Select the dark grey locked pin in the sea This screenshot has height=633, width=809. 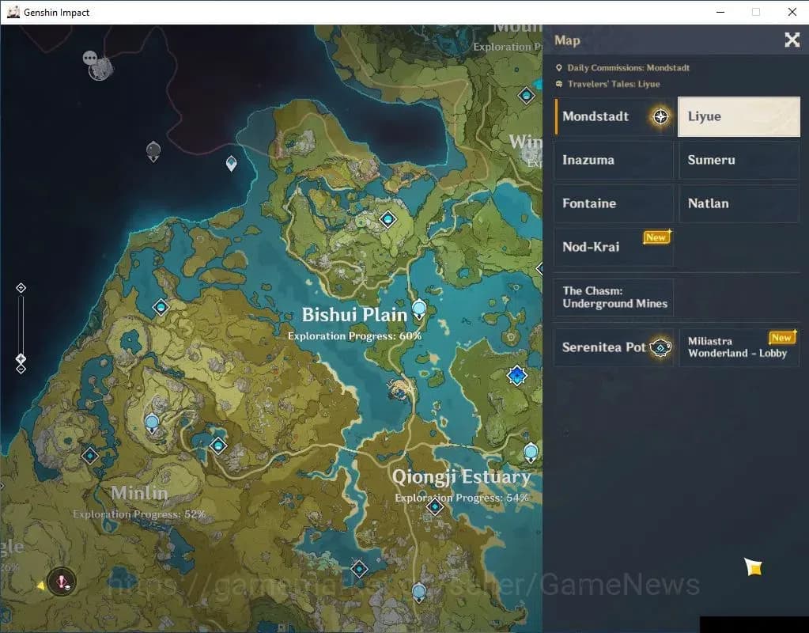coord(153,152)
